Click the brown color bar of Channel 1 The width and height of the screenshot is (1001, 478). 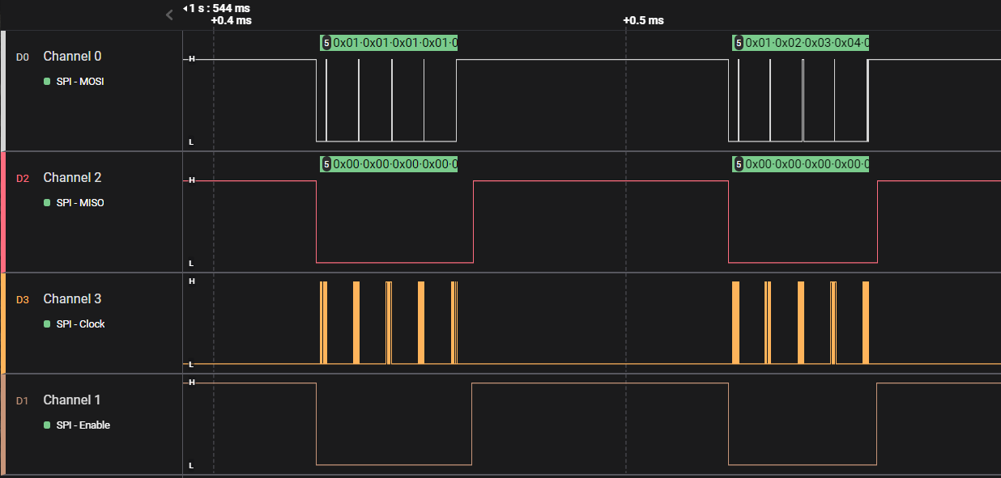3,425
